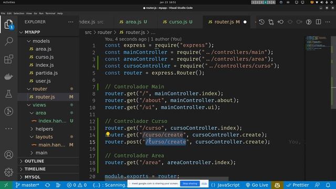This screenshot has height=189, width=336.
Task: Open GNOME Activities overview
Action: (9, 2)
